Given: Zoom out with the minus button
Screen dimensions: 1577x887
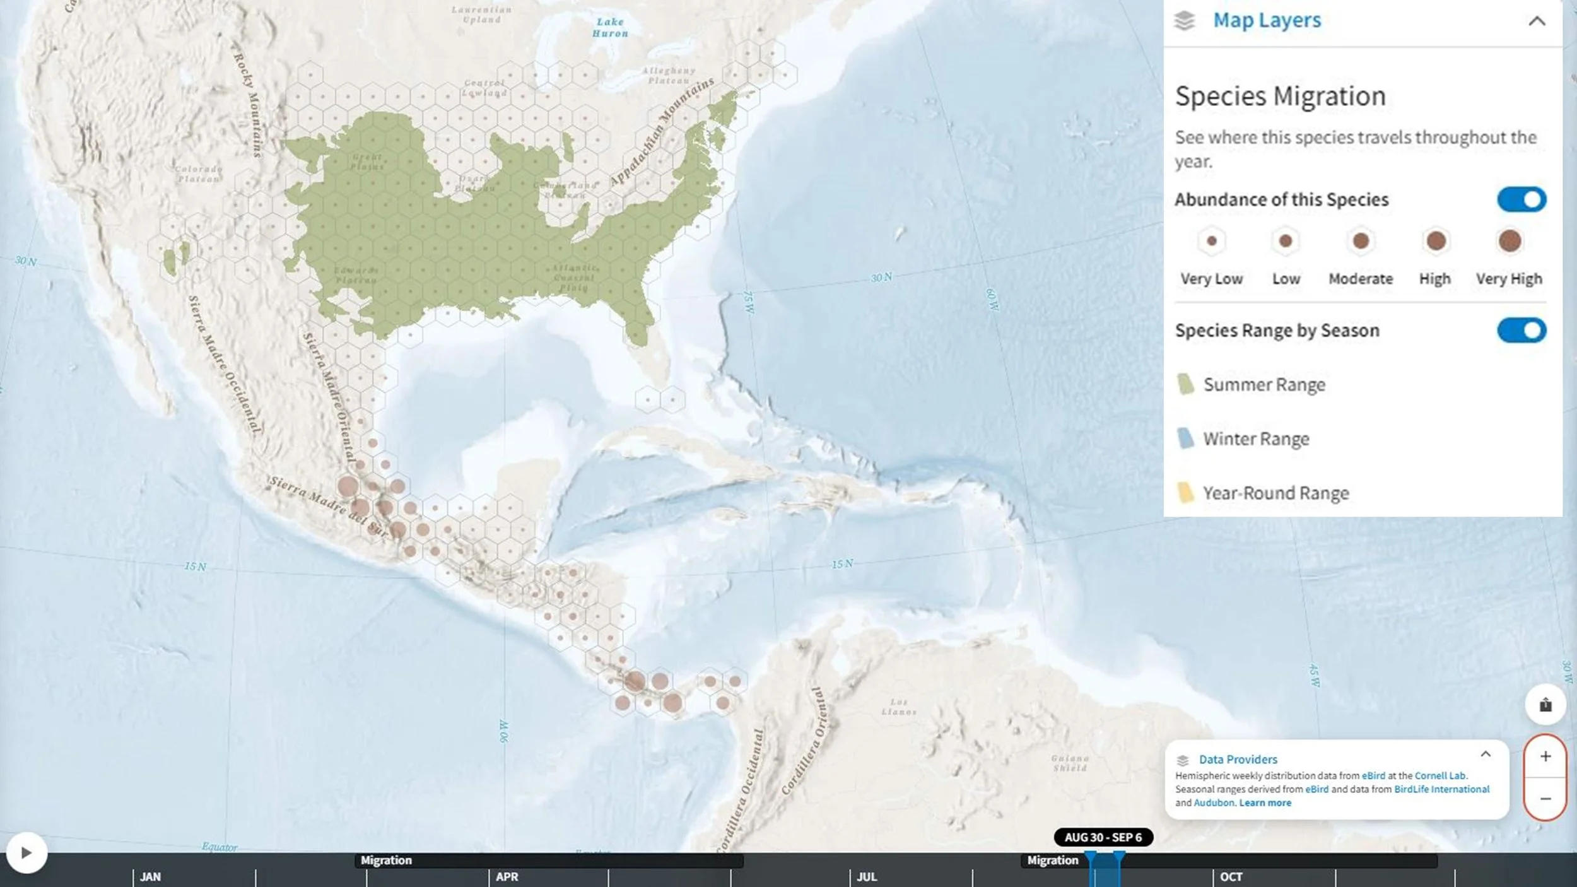Looking at the screenshot, I should (1545, 799).
